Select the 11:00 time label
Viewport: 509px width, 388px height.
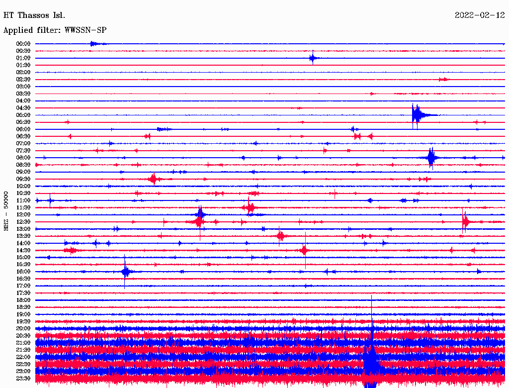[x=23, y=200]
